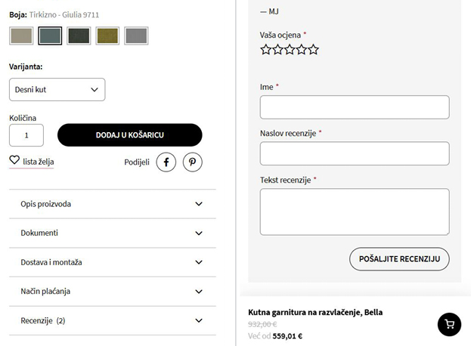
Task: Expand the Opis proizvoda section
Action: click(x=112, y=204)
